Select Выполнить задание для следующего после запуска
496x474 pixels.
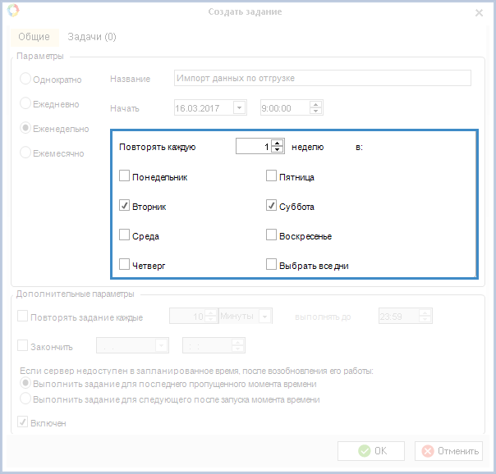point(25,399)
